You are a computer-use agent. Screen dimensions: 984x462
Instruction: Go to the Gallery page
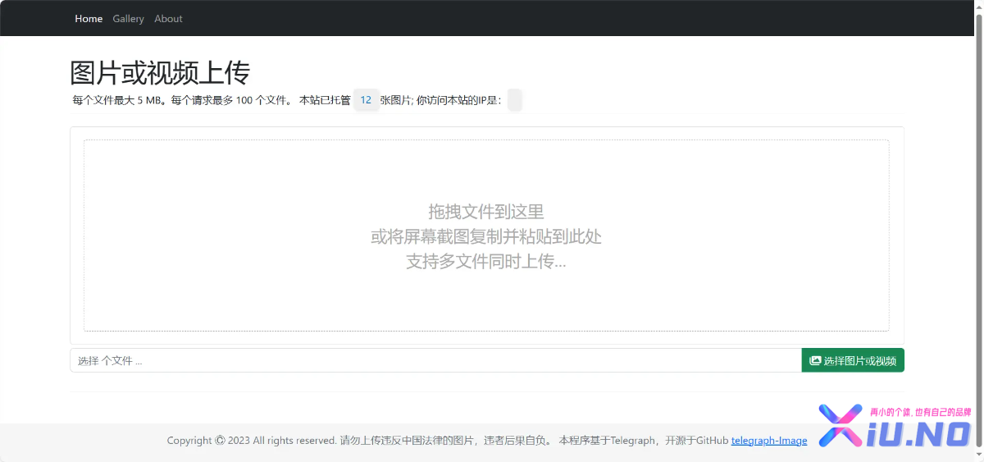[128, 19]
